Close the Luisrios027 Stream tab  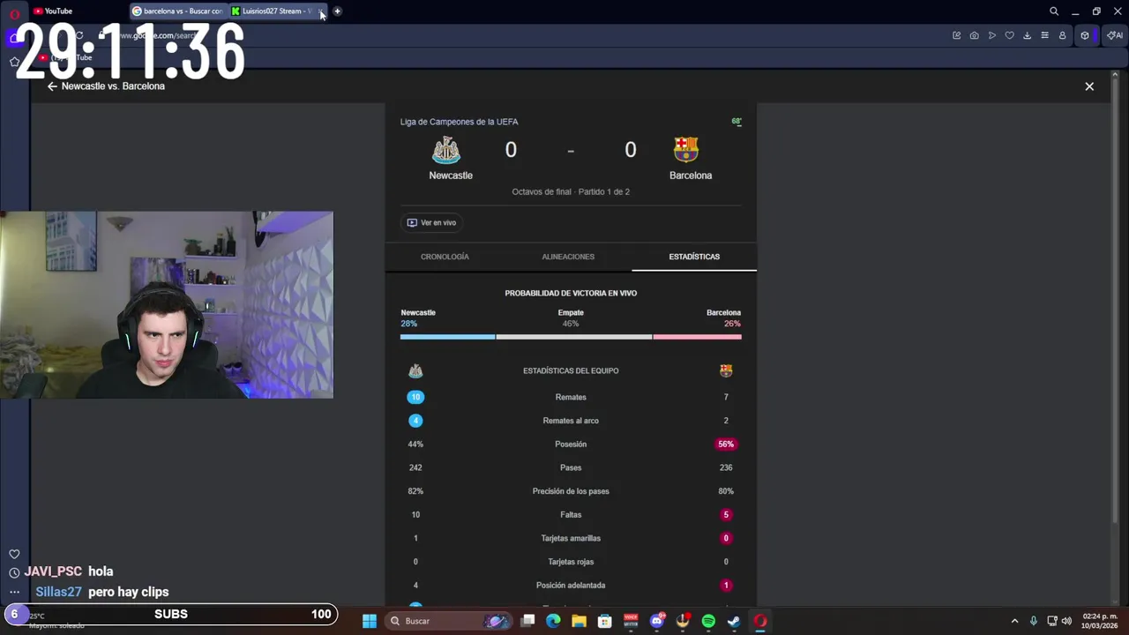(321, 11)
